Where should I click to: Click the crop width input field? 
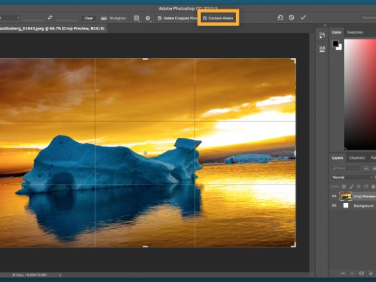[33, 18]
